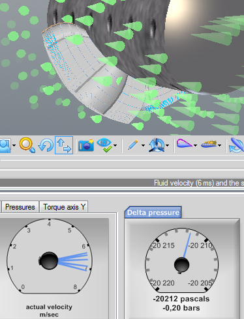Select the magnifier zoom tool

(x=27, y=145)
